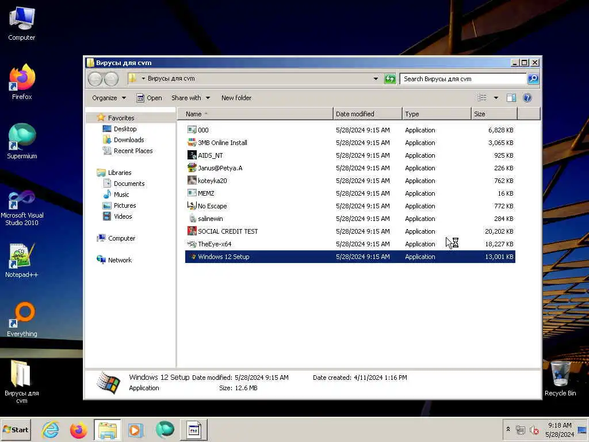The image size is (589, 442).
Task: Open Downloads in the navigation pane
Action: 129,140
